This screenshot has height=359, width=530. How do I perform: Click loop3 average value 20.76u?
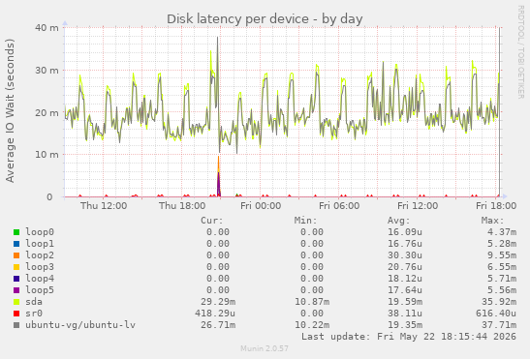[x=405, y=267]
